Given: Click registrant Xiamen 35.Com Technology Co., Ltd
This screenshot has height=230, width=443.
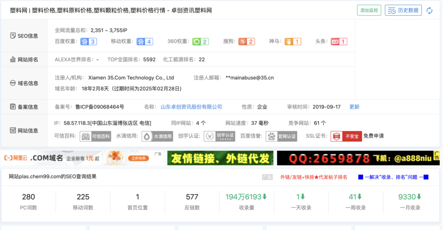Looking at the screenshot, I should 131,78.
